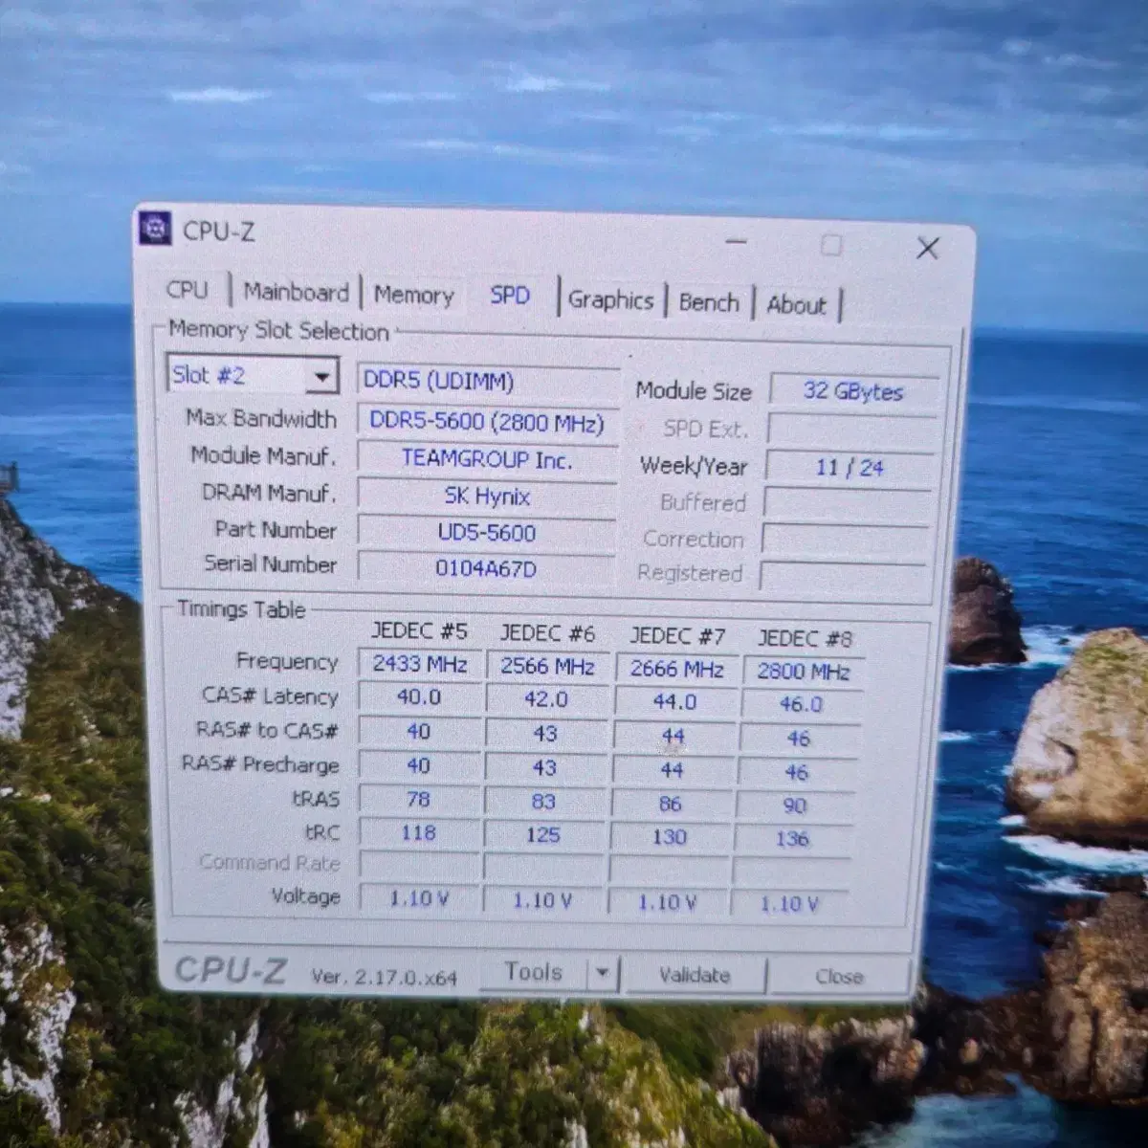This screenshot has height=1148, width=1148.
Task: Click the 32 GBytes module size value
Action: coord(853,391)
